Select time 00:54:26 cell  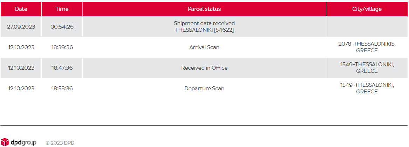click(62, 27)
